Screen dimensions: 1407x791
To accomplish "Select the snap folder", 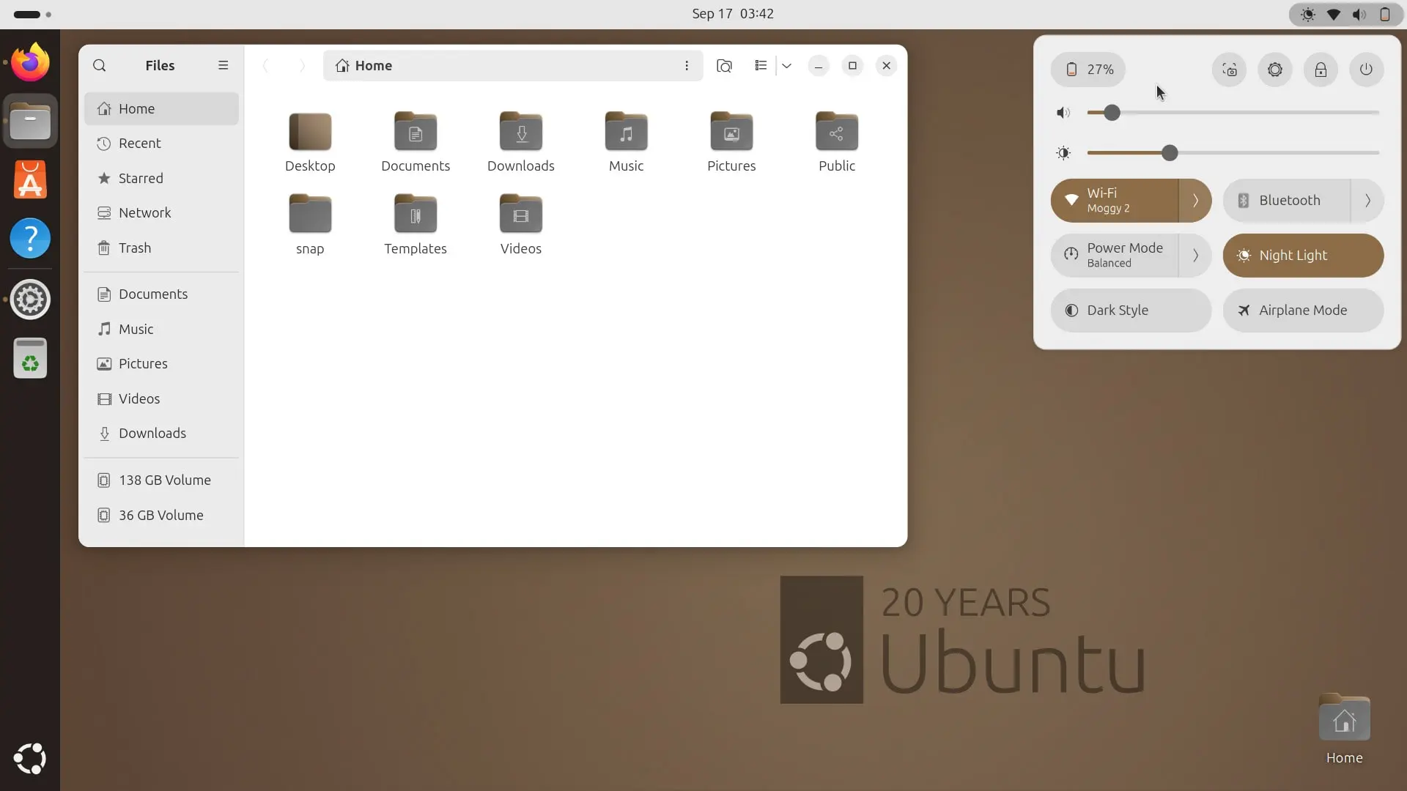I will point(310,225).
